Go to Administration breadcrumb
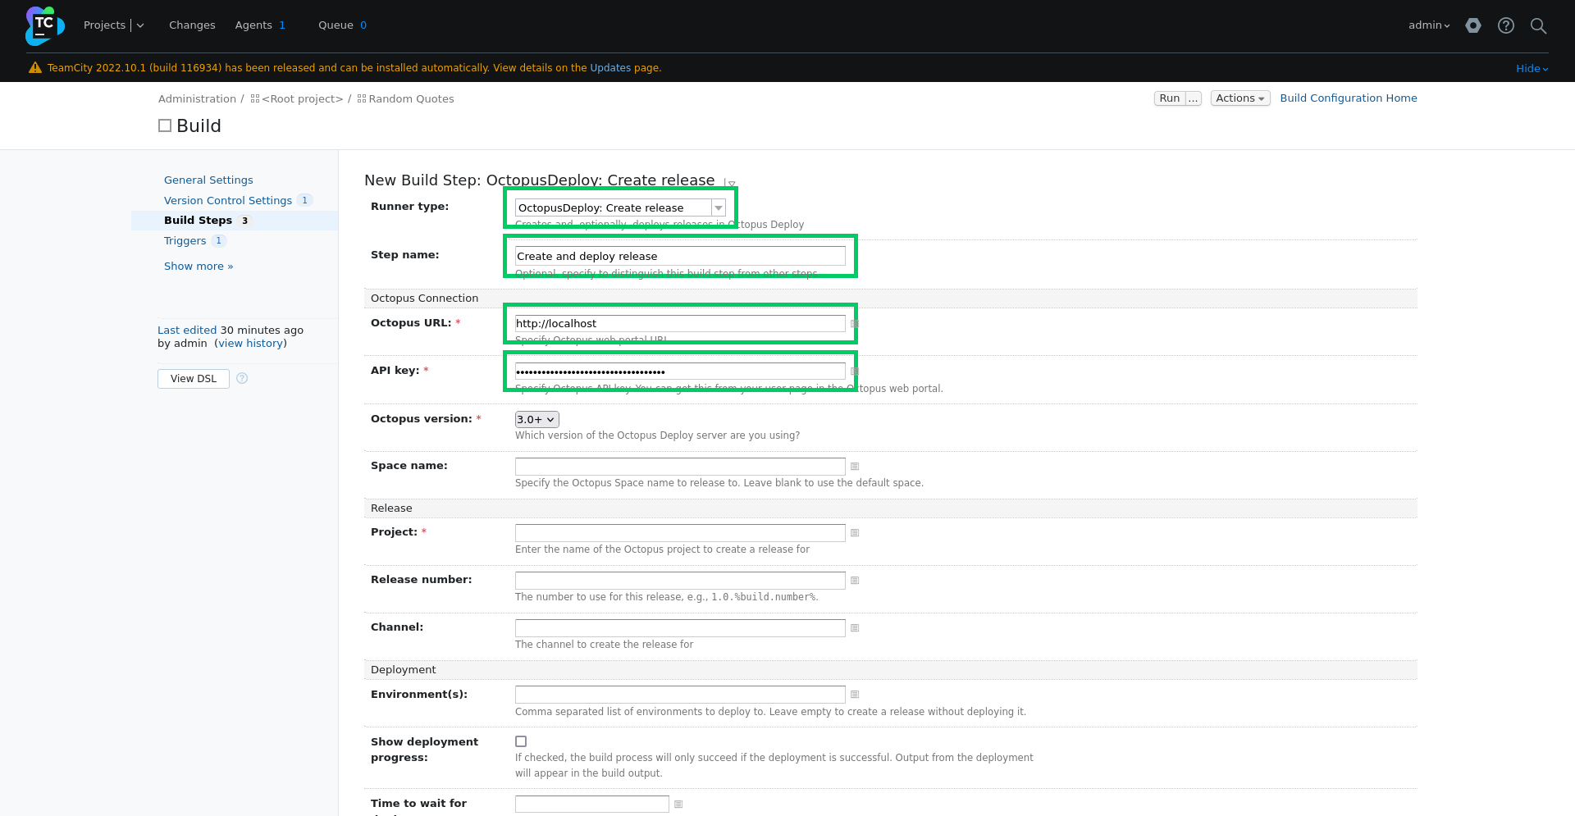Viewport: 1575px width, 816px height. pyautogui.click(x=197, y=99)
